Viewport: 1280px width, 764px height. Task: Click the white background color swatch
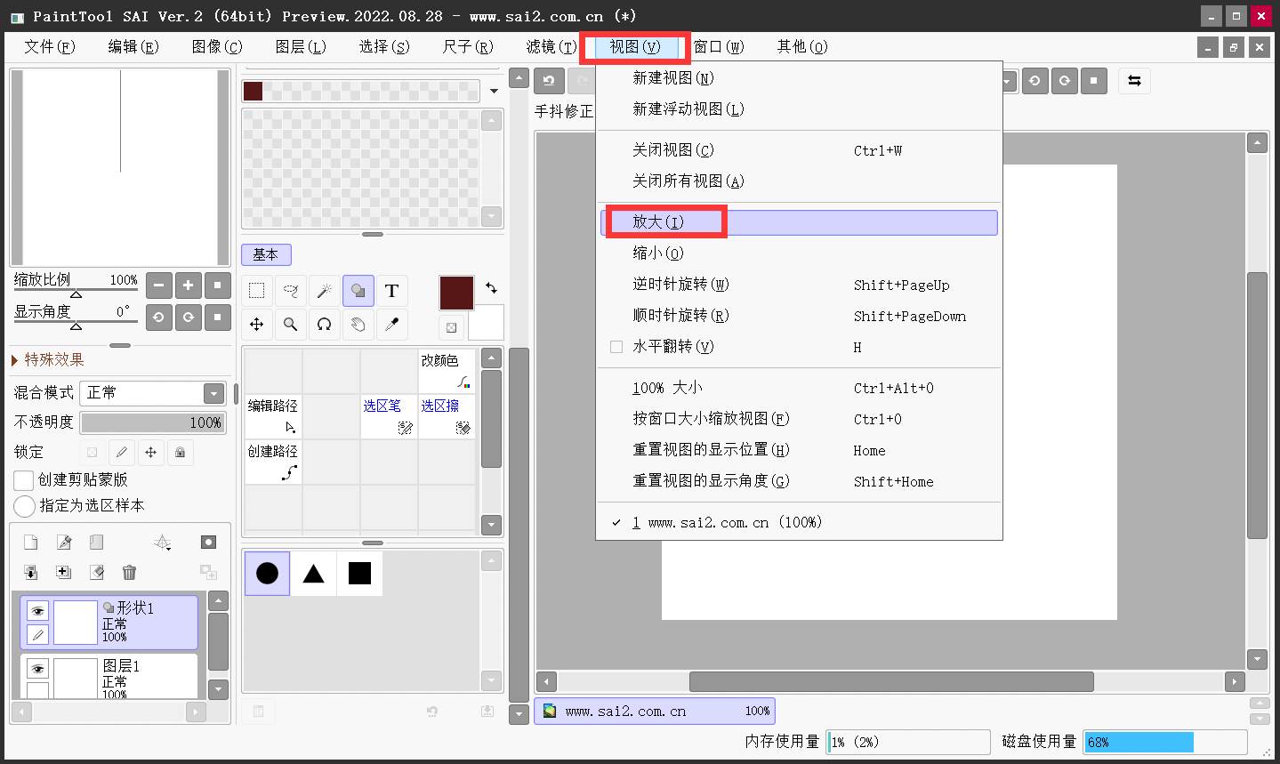487,323
